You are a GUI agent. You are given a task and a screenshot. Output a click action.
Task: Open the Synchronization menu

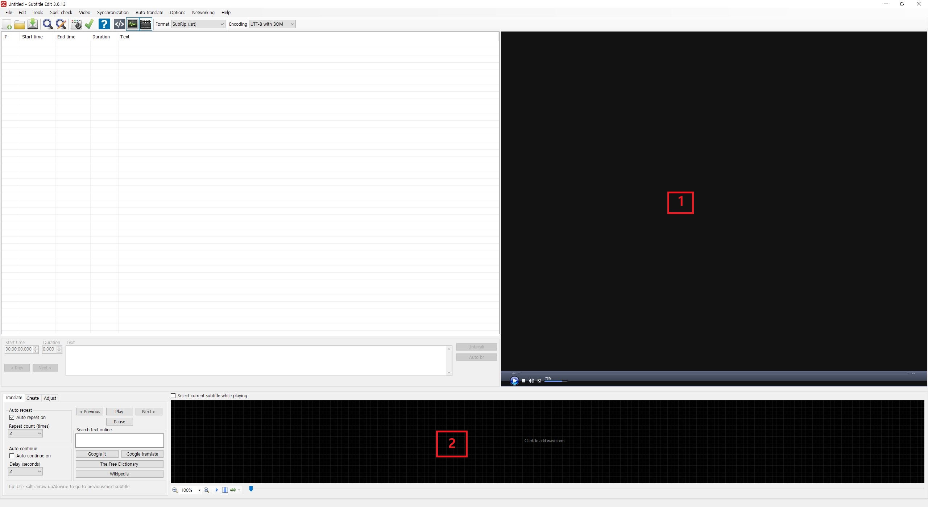pyautogui.click(x=113, y=12)
